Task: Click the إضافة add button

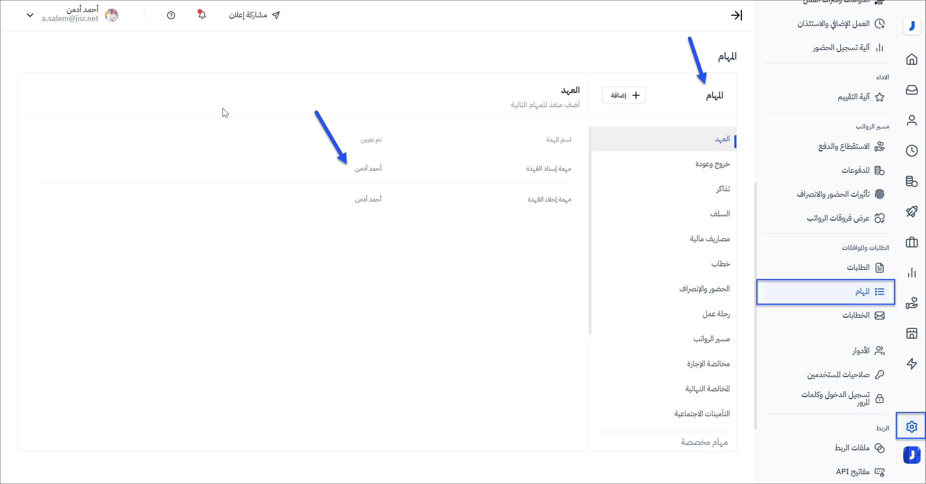Action: (x=624, y=95)
